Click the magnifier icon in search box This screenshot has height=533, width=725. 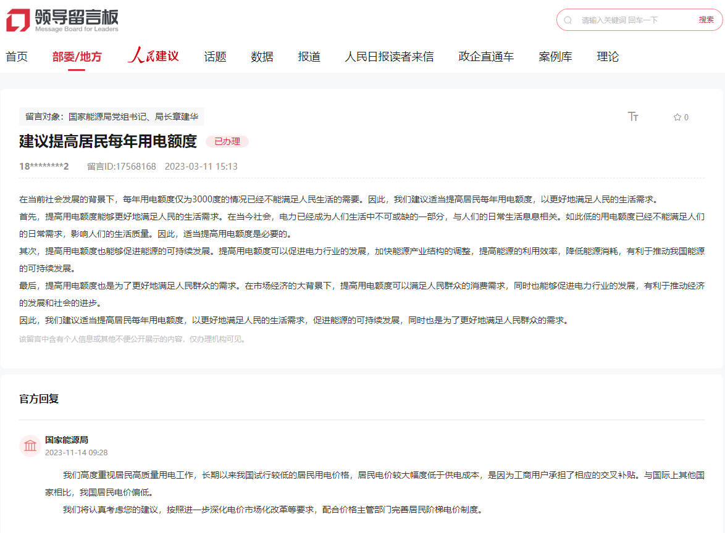[568, 20]
